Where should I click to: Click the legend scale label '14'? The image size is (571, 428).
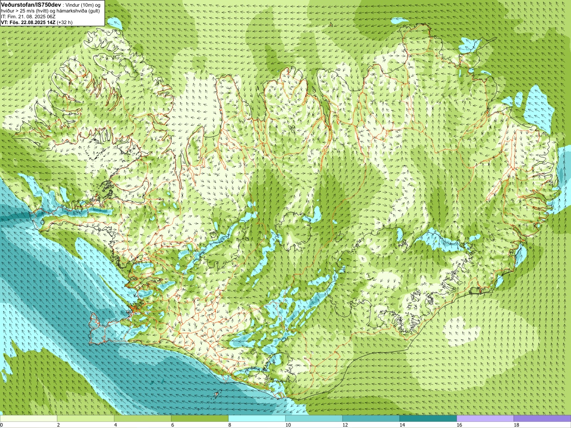402,425
